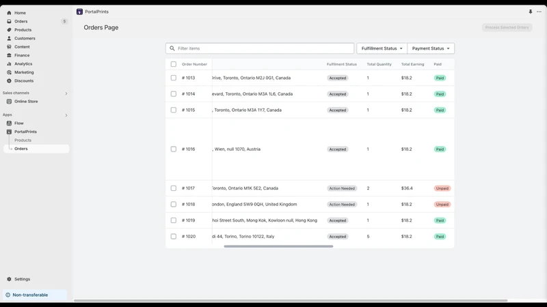Click the Non-transferable info icon
Screen dimensions: 547x307
click(x=8, y=295)
